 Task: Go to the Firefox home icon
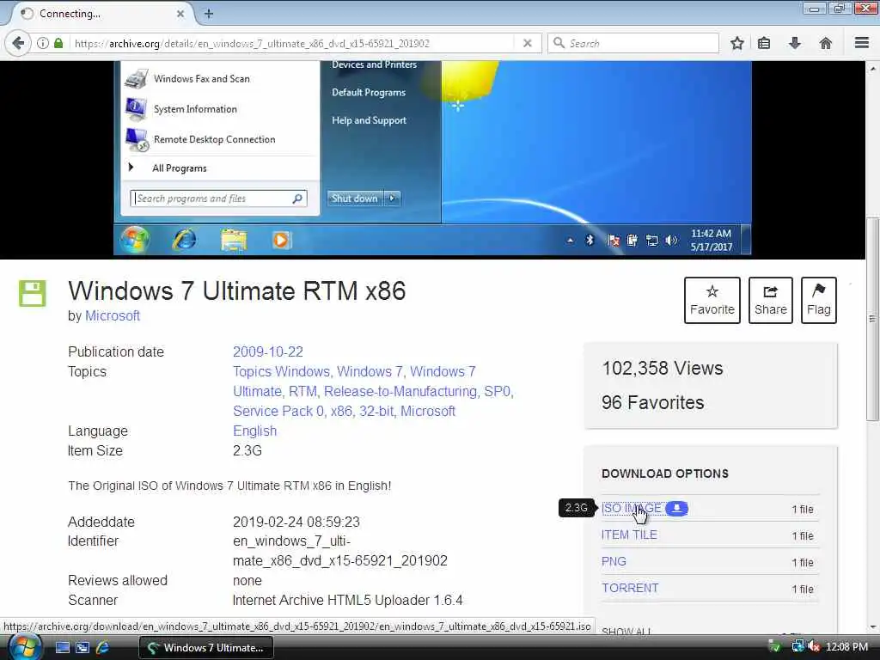pos(826,43)
